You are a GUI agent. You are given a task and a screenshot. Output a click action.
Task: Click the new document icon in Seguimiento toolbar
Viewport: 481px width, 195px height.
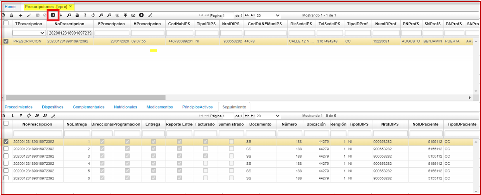coord(3,116)
